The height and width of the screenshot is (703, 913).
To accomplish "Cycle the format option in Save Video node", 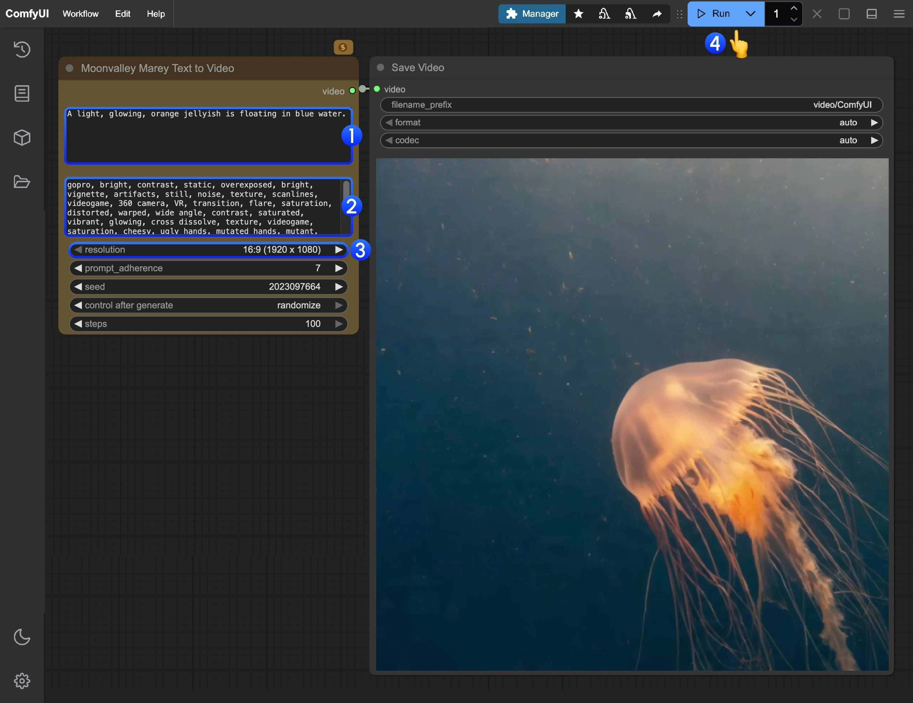I will coord(875,122).
